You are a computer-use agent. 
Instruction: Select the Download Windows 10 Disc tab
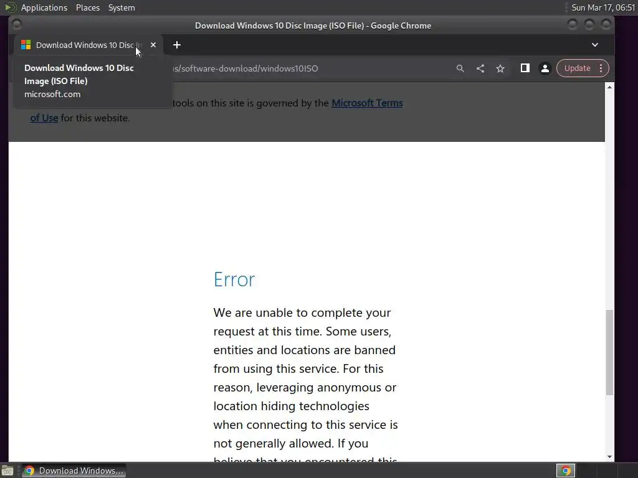(88, 45)
